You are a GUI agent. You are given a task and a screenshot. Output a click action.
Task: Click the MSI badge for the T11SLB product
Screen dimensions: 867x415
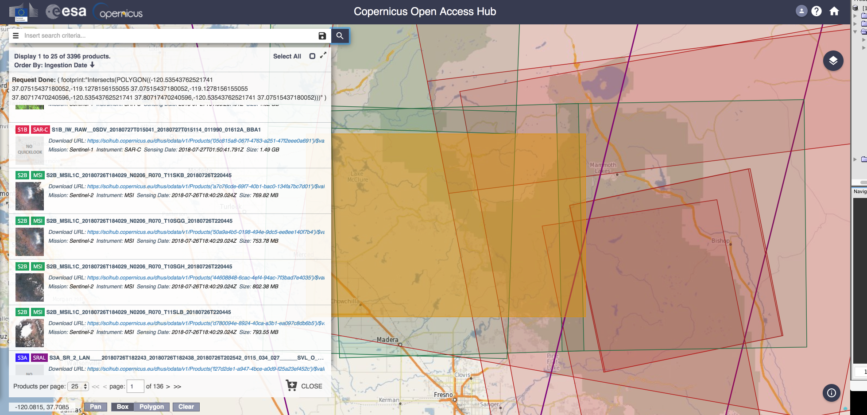pos(38,312)
